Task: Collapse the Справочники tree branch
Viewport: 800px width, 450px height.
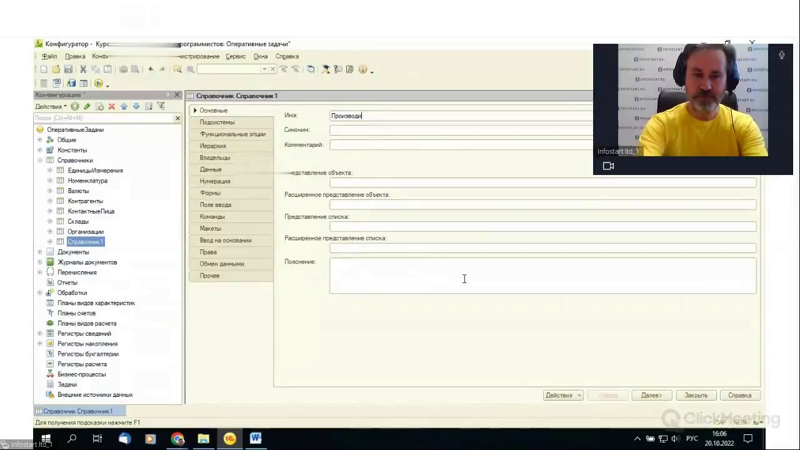Action: (x=40, y=161)
